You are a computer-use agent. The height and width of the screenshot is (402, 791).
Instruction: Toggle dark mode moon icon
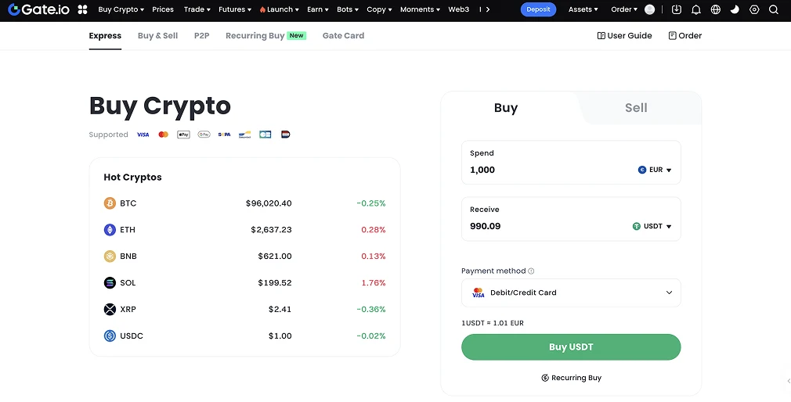point(735,9)
